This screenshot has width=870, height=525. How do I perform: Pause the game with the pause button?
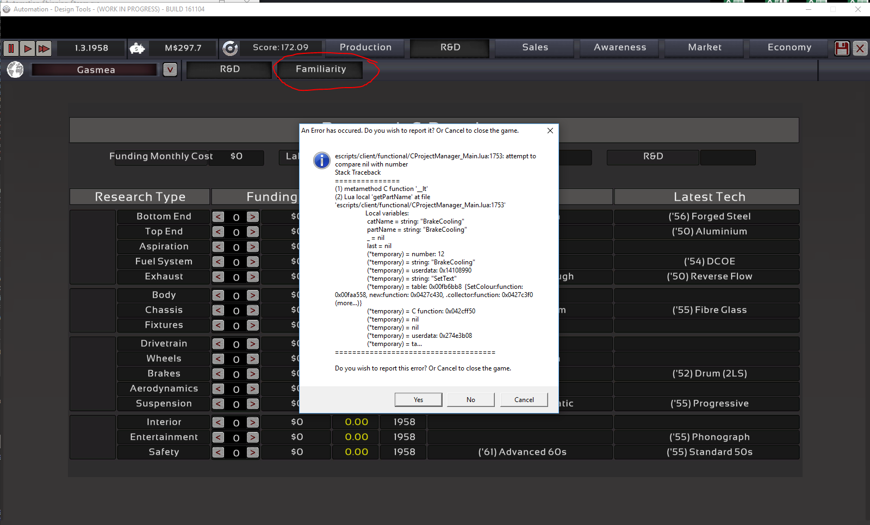(11, 48)
